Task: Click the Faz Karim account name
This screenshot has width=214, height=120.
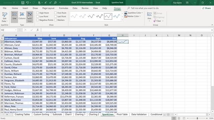Action: click(x=177, y=3)
